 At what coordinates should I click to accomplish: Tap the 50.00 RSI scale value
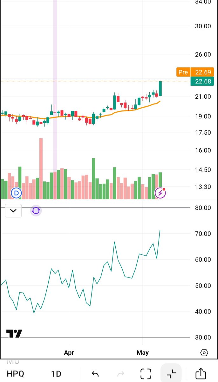point(203,286)
